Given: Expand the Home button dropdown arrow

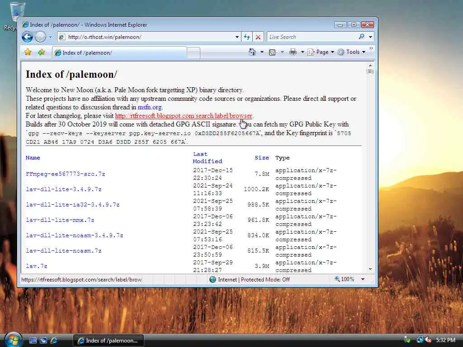Looking at the screenshot, I should 262,52.
